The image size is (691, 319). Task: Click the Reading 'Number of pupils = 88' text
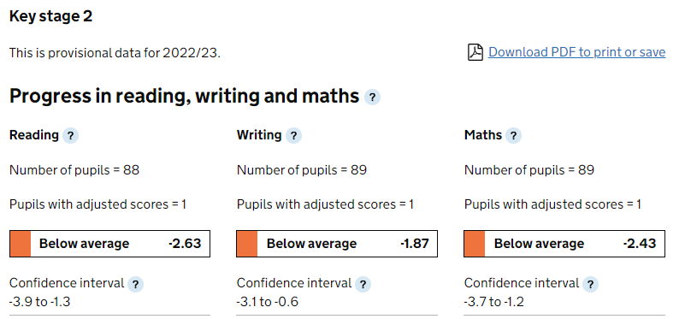[74, 170]
